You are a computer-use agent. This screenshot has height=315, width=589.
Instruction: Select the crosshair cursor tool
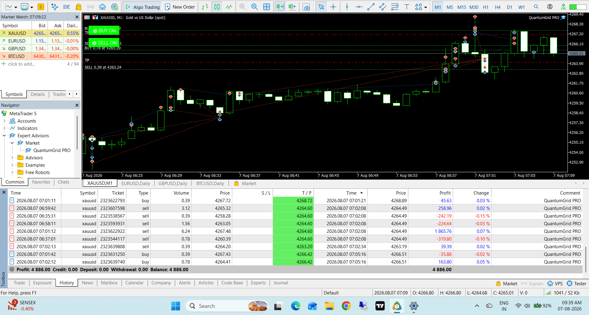click(x=333, y=7)
